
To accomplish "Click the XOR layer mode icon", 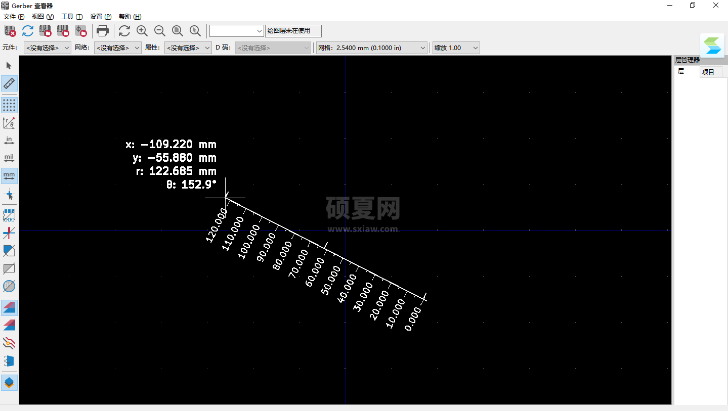I will pyautogui.click(x=9, y=325).
